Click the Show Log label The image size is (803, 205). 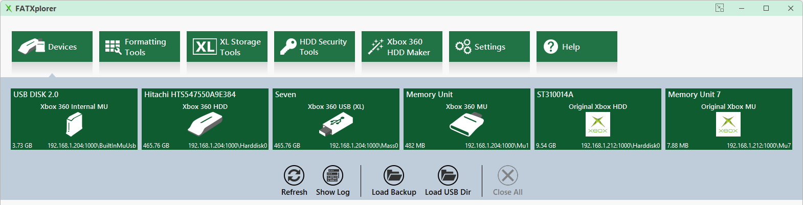pos(333,192)
